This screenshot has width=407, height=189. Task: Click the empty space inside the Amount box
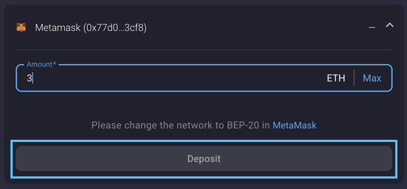pos(174,78)
